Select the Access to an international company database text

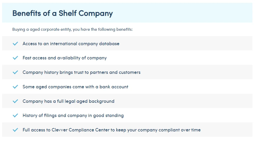pos(71,44)
